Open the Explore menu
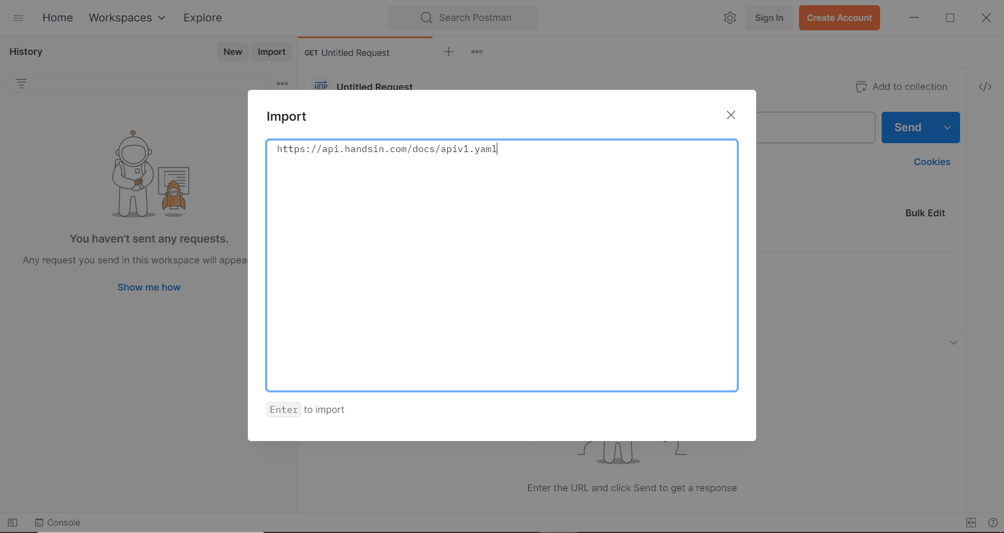 [x=203, y=18]
